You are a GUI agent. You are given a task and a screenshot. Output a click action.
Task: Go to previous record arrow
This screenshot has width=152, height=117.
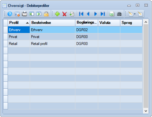[88, 14]
